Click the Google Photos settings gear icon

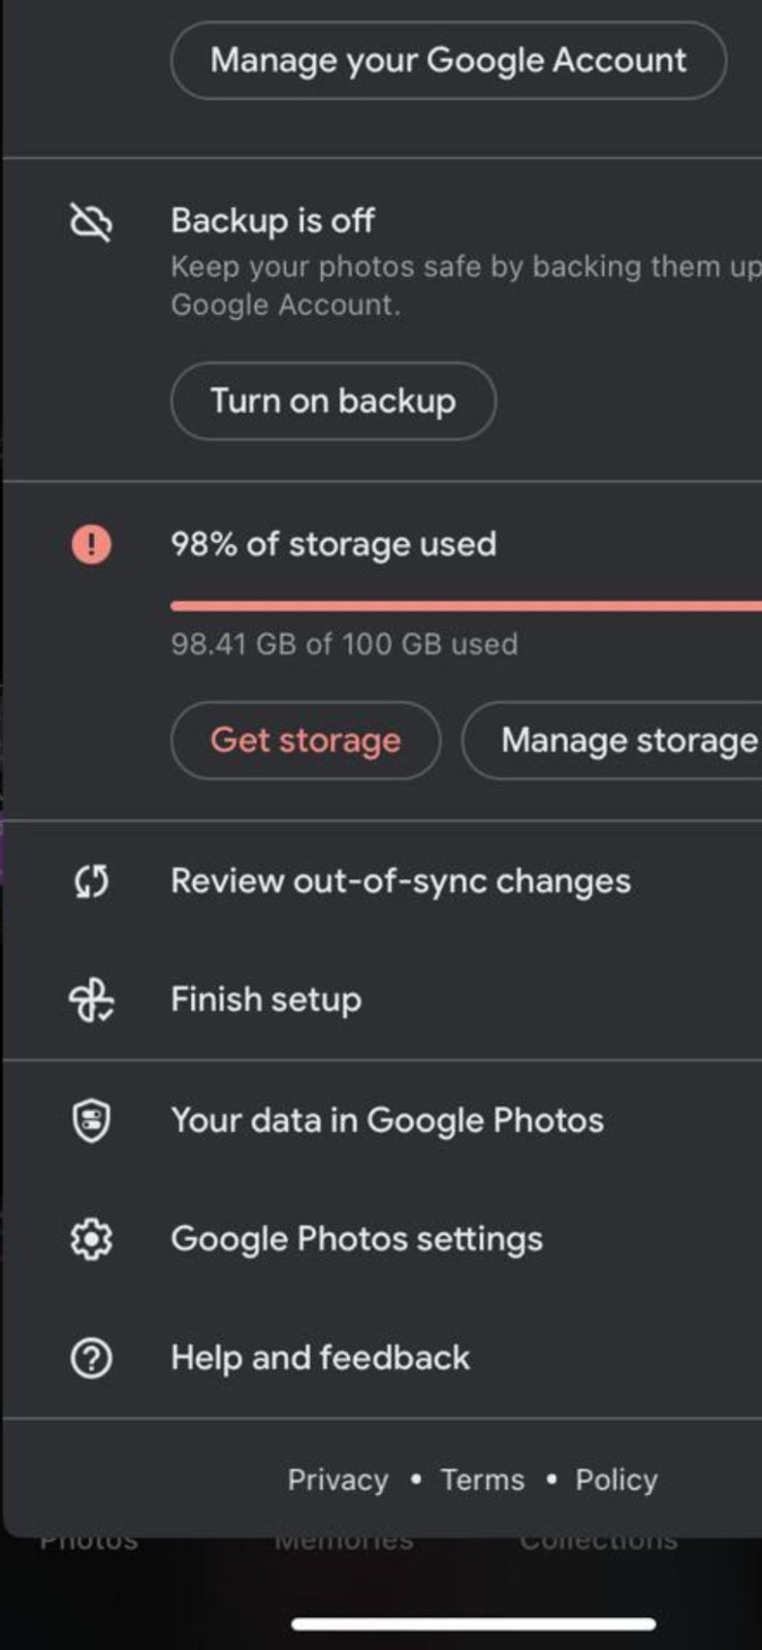[x=91, y=1239]
